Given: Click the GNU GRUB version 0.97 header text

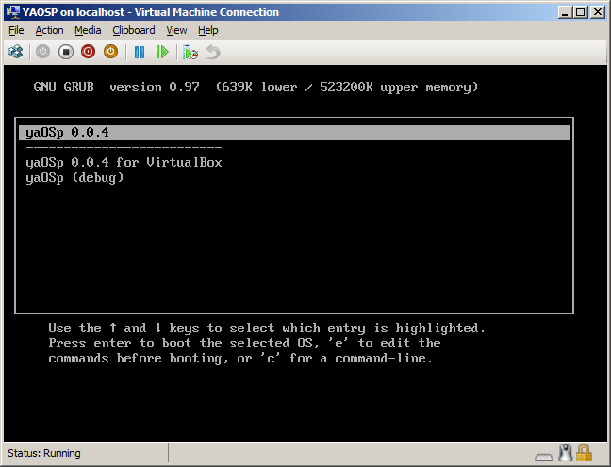Looking at the screenshot, I should (x=116, y=87).
